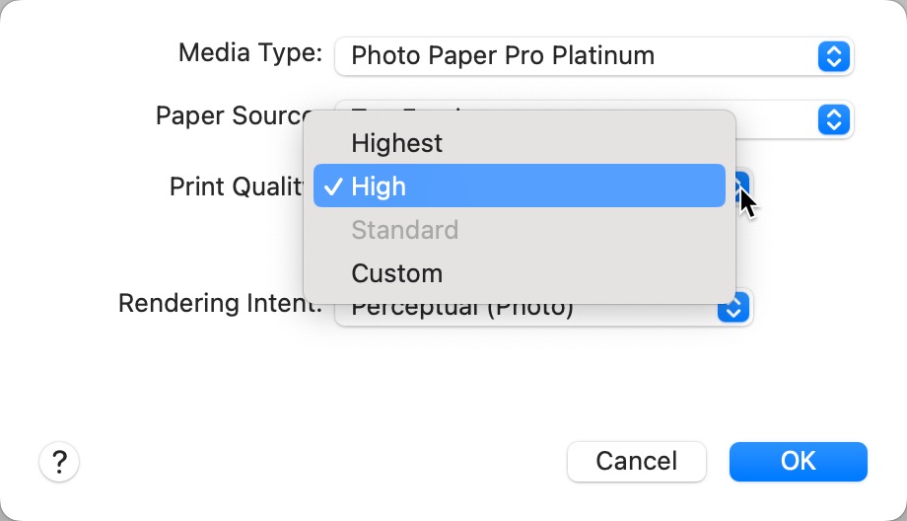Click the Media Type label

pos(249,53)
